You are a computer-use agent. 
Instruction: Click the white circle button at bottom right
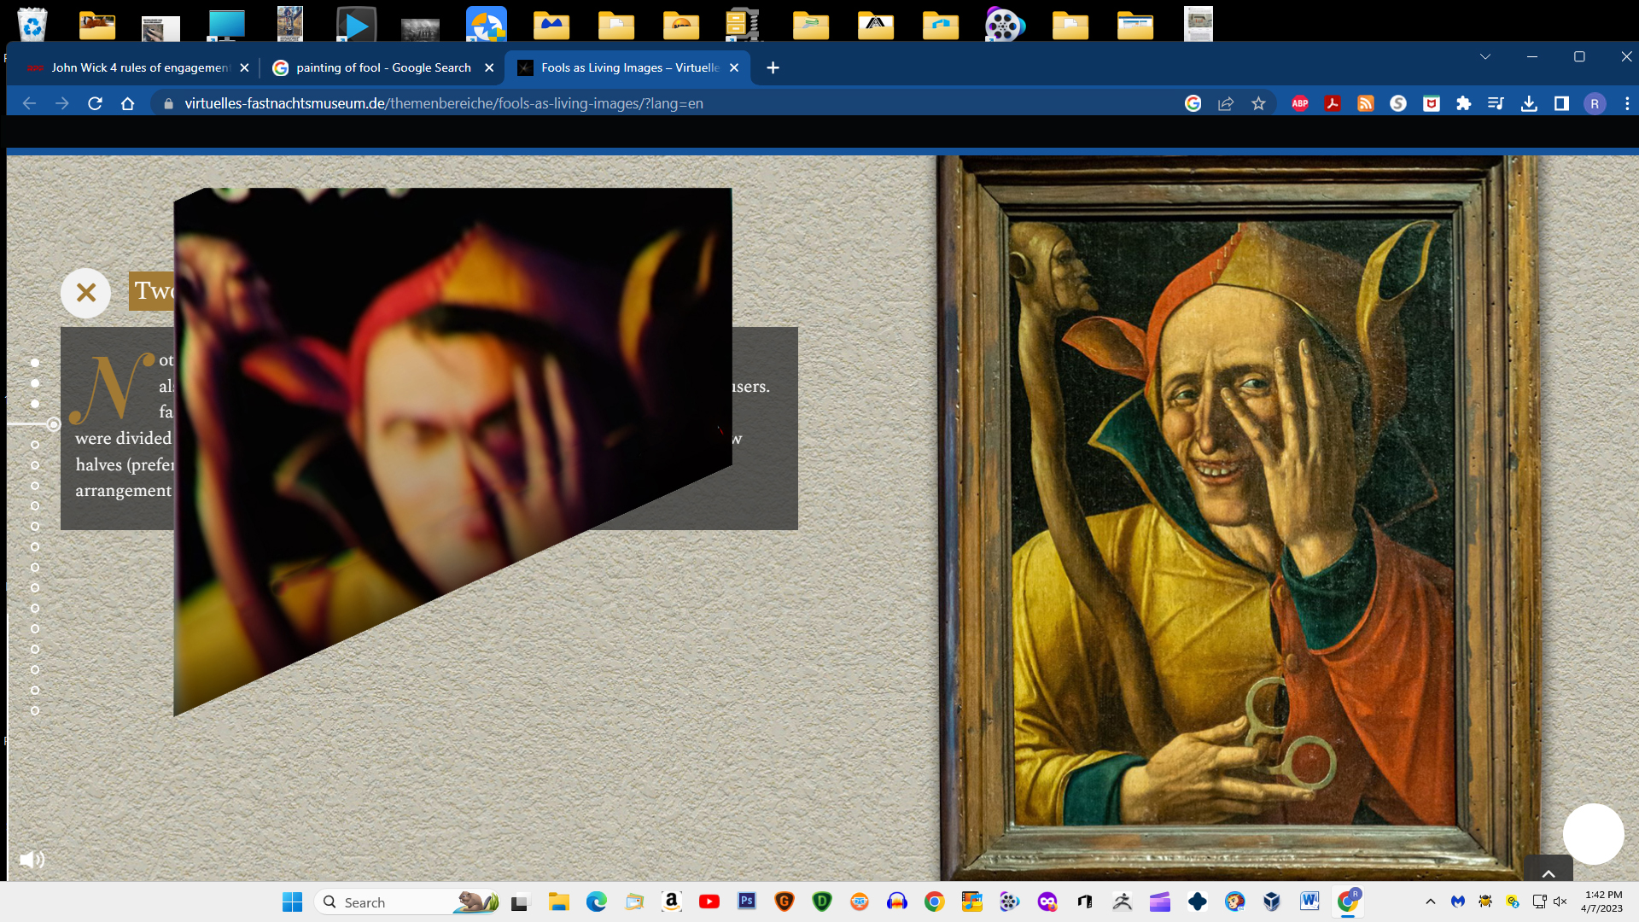coord(1593,834)
